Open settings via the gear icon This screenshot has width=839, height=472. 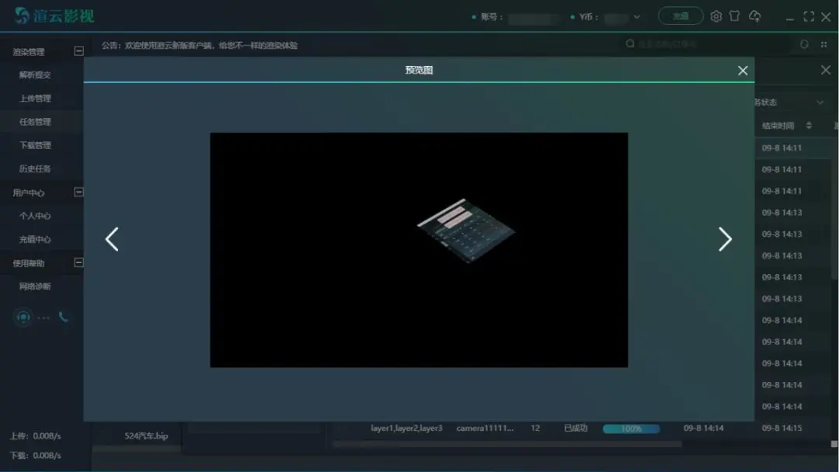(x=716, y=16)
